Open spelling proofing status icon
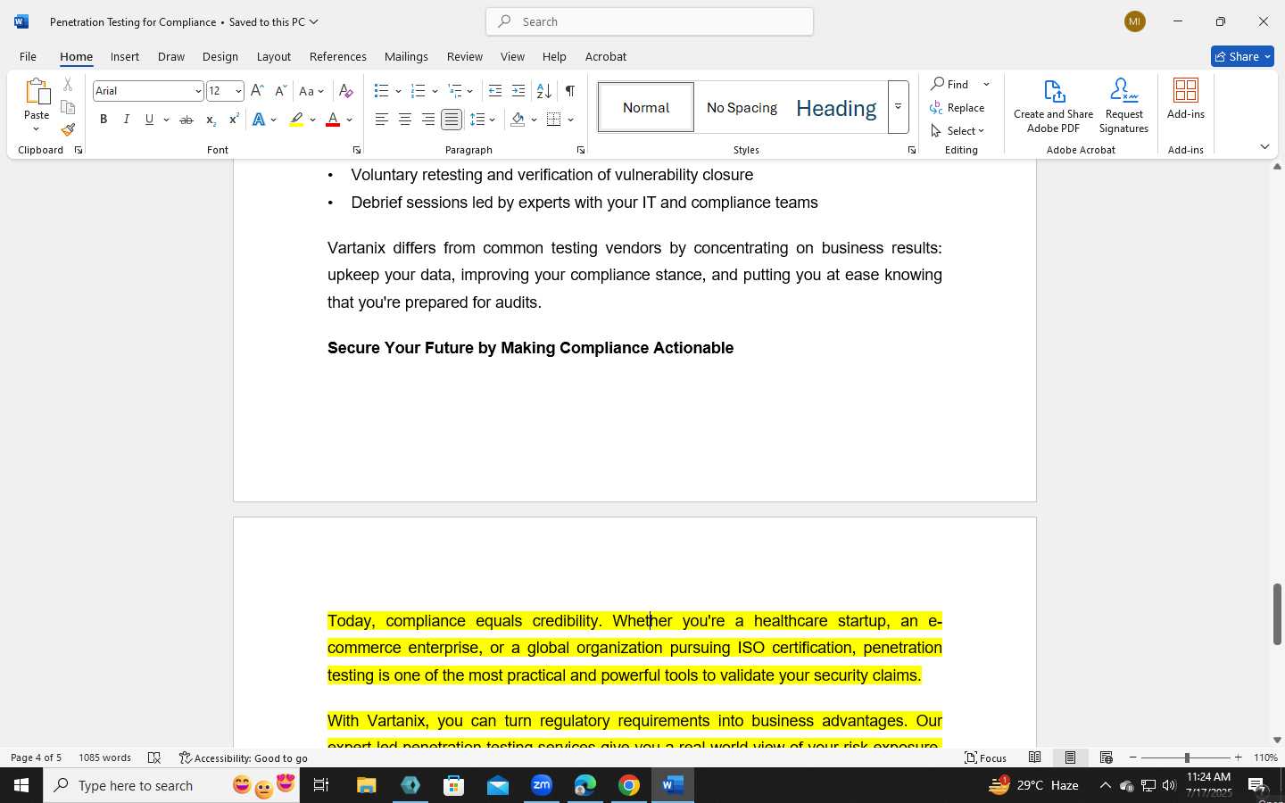The width and height of the screenshot is (1285, 803). (x=154, y=757)
